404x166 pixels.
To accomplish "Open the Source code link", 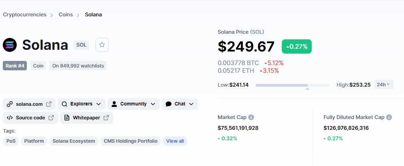I will tap(30, 118).
